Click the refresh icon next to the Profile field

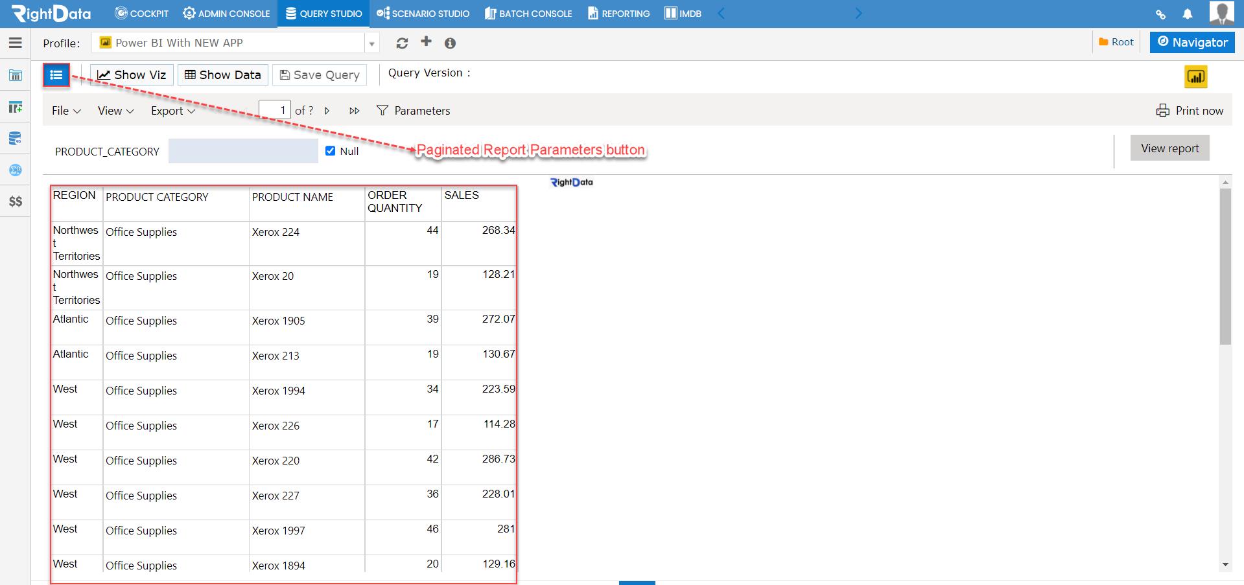coord(402,43)
